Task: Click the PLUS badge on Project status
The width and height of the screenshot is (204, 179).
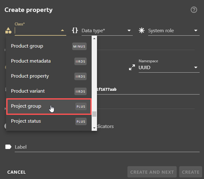Action: 81,121
